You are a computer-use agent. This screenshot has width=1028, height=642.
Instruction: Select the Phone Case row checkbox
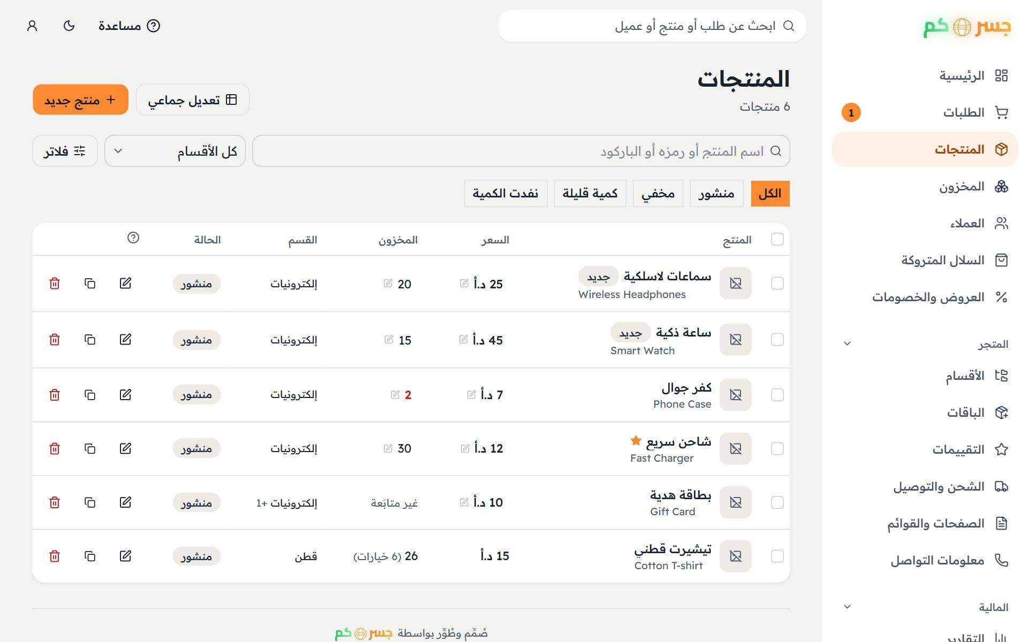(777, 395)
